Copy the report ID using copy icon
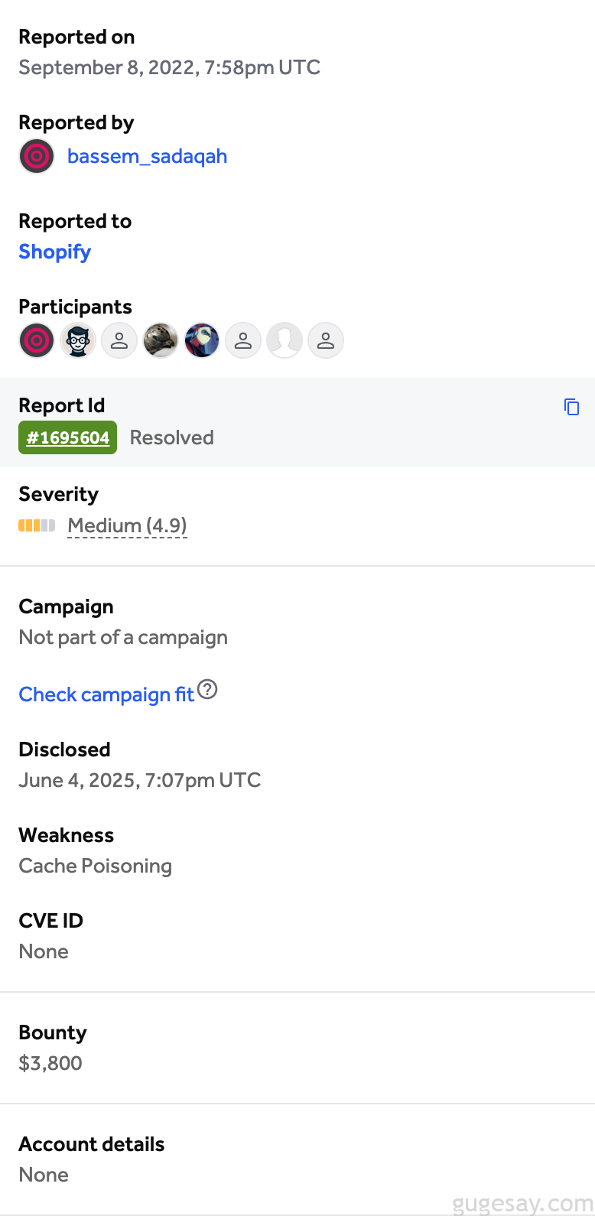The height and width of the screenshot is (1216, 595). [571, 407]
